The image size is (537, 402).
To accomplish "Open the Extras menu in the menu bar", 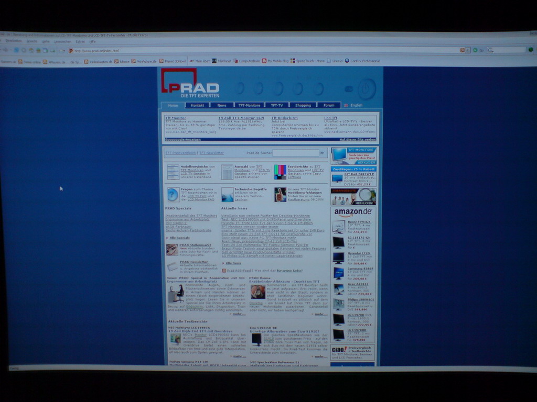I will click(80, 41).
